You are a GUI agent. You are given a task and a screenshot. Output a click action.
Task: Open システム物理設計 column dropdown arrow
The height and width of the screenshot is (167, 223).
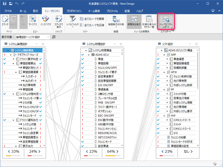tap(114, 44)
